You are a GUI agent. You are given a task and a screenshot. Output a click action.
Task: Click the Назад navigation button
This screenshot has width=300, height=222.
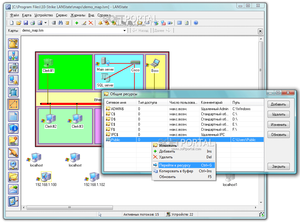[x=140, y=31]
